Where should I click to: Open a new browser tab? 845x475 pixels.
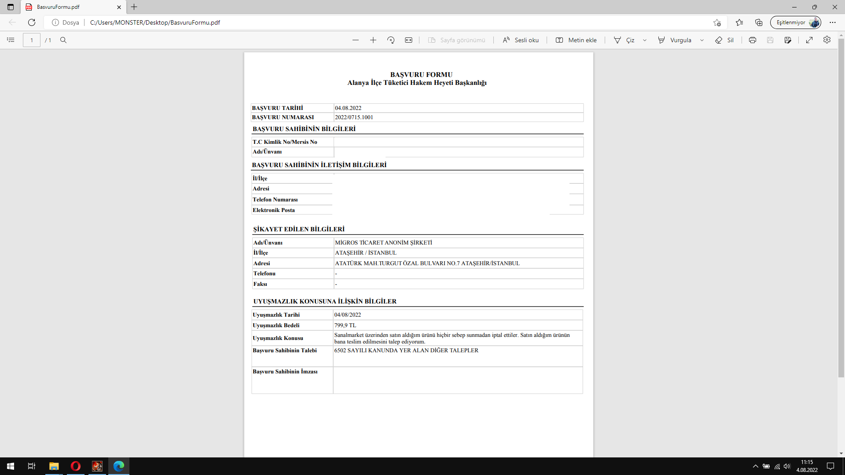click(134, 7)
